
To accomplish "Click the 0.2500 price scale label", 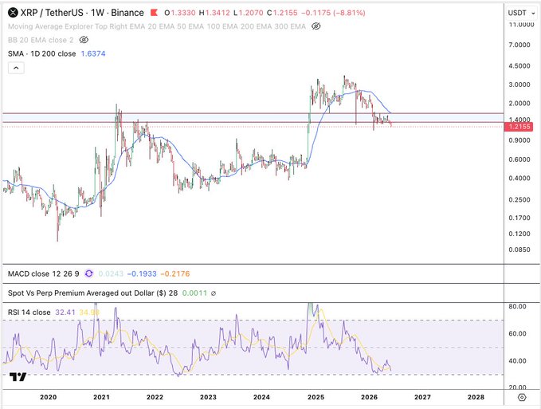I will 519,200.
